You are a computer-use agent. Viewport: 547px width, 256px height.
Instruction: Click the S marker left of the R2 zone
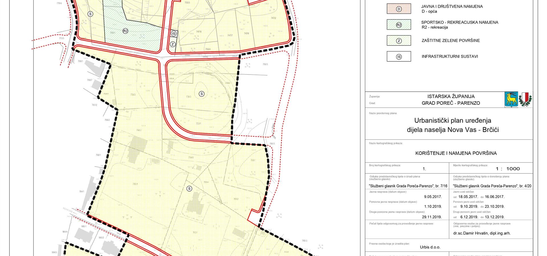tap(90, 14)
